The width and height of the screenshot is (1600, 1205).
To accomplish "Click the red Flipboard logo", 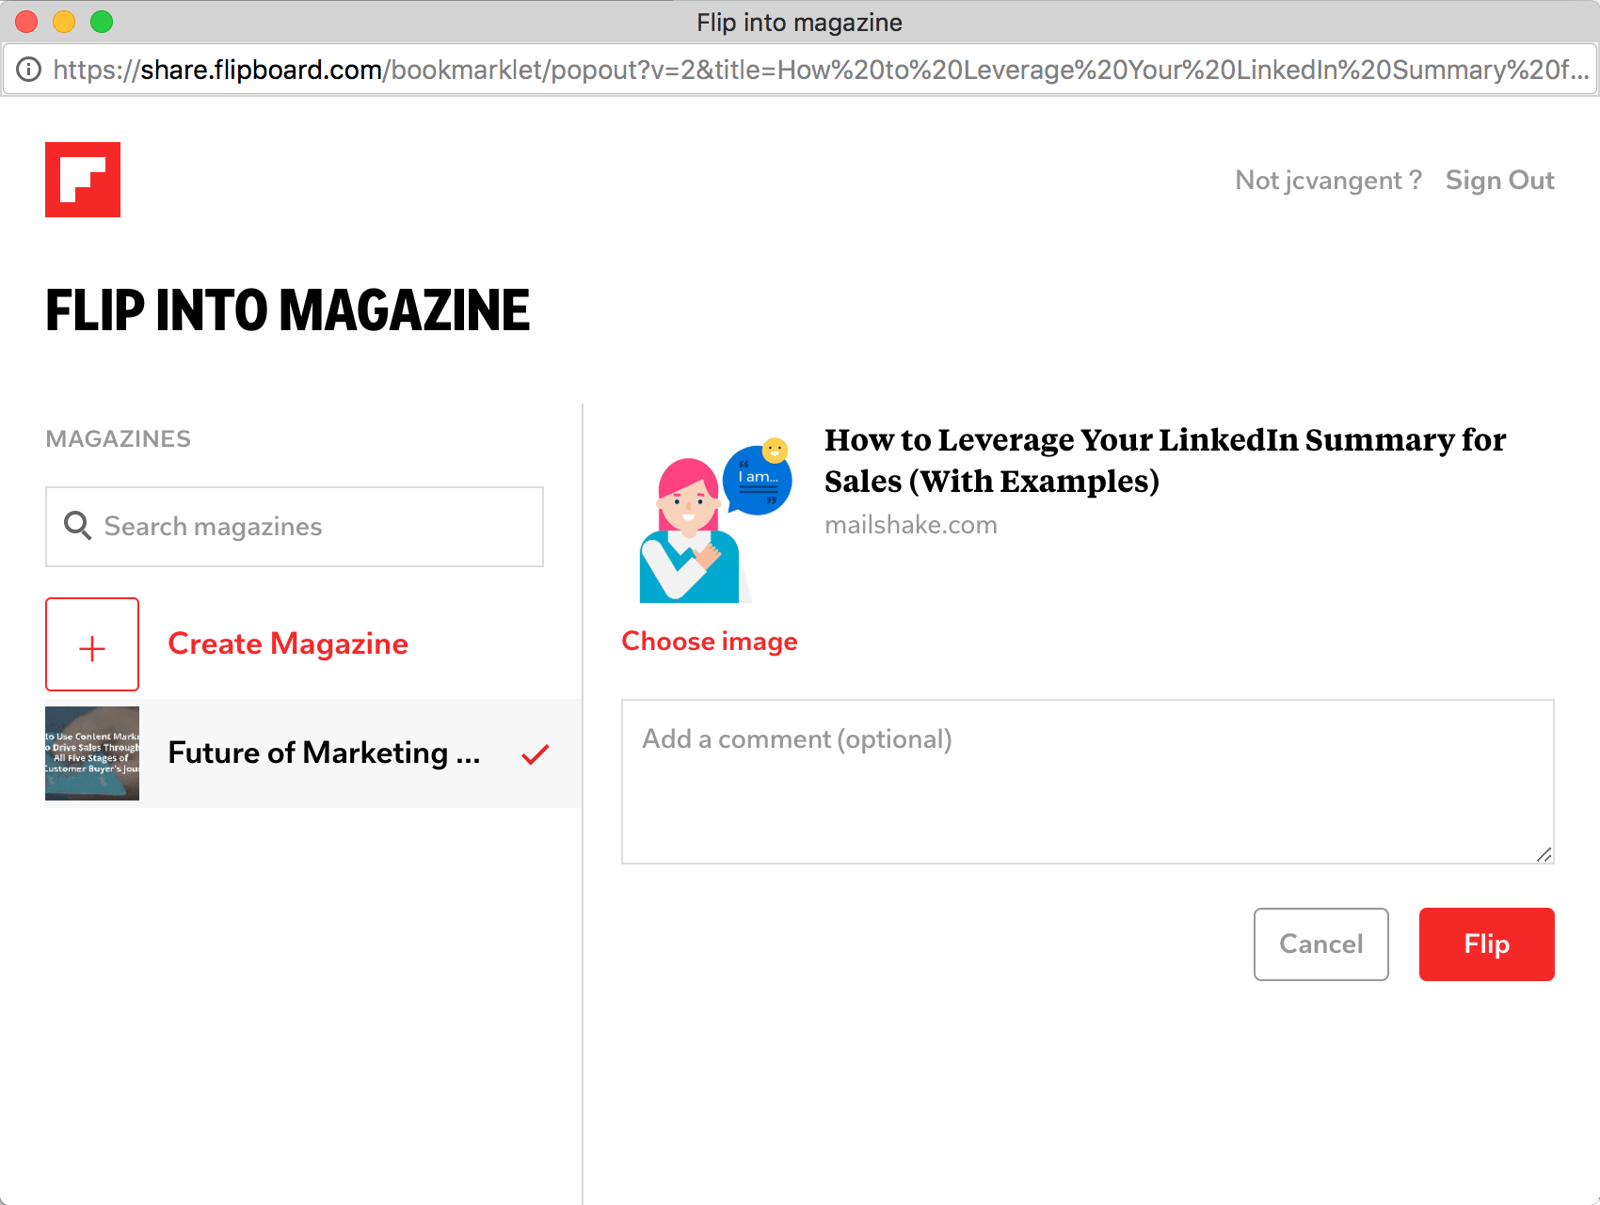I will 83,180.
